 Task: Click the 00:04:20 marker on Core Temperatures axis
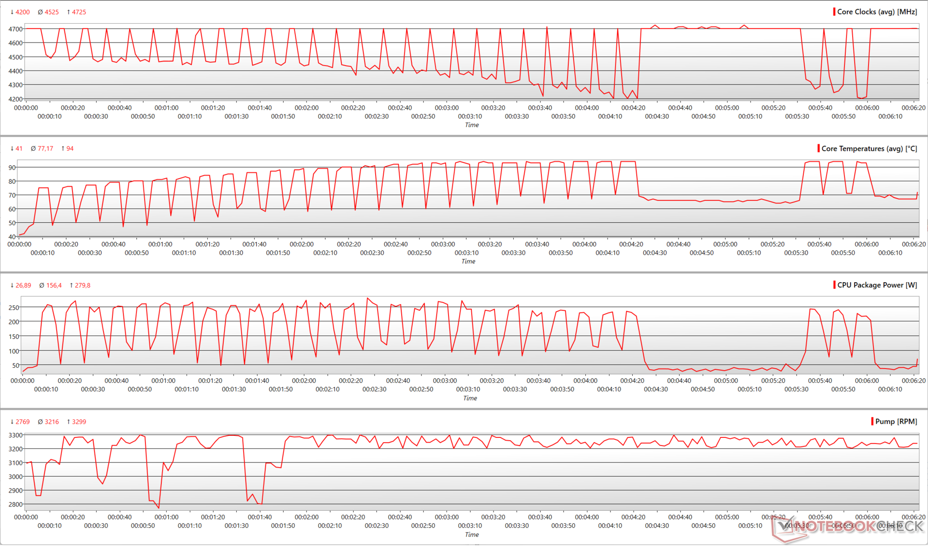tap(631, 245)
